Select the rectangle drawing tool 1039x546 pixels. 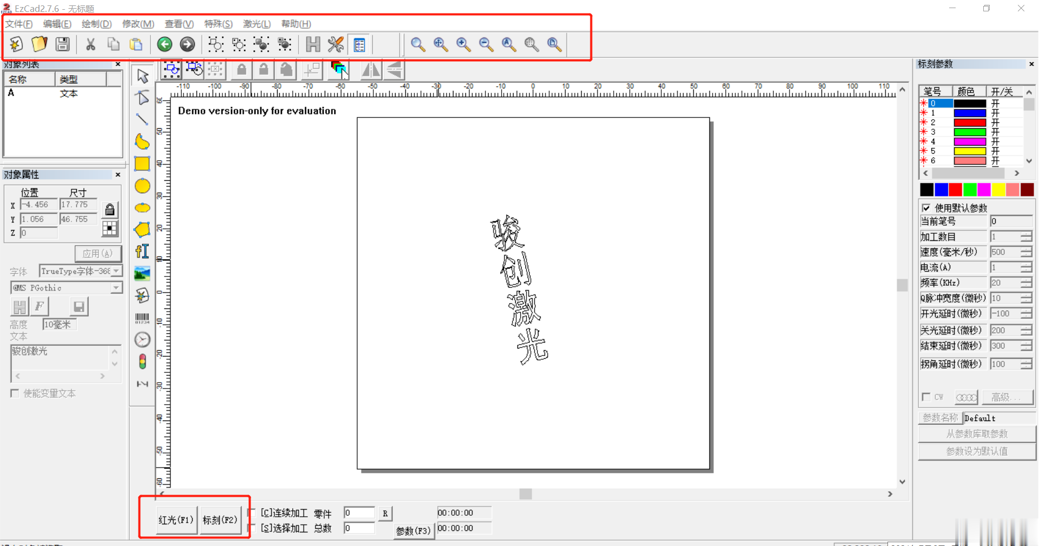coord(142,163)
